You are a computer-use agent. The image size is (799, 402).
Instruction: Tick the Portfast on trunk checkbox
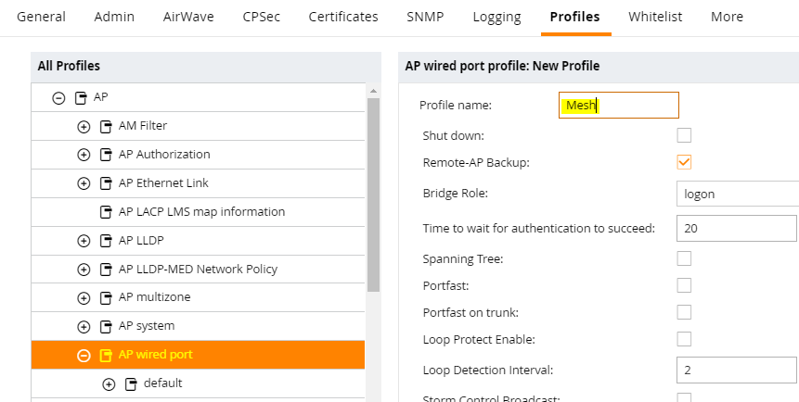click(x=684, y=312)
